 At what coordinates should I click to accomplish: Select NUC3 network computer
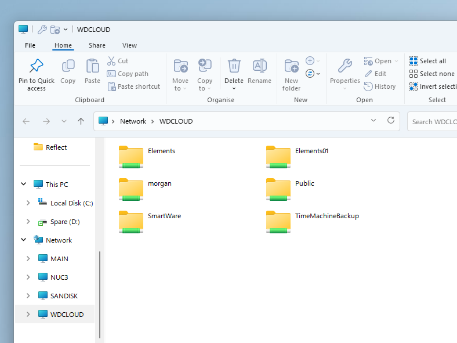click(x=53, y=277)
